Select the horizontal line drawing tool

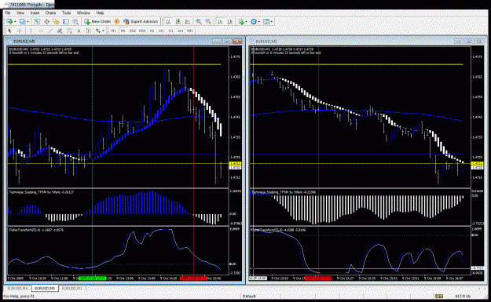40,31
